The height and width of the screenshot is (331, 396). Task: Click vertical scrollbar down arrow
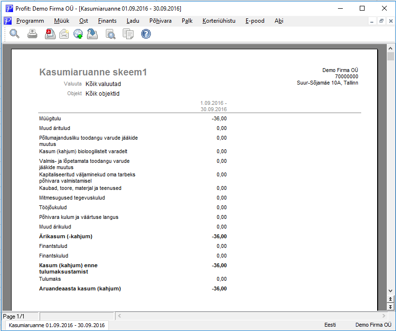click(391, 290)
